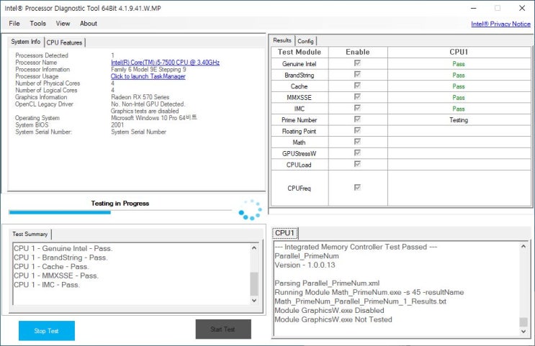Viewport: 535px width, 346px height.
Task: Click the Floating Point test module name
Action: pyautogui.click(x=300, y=132)
